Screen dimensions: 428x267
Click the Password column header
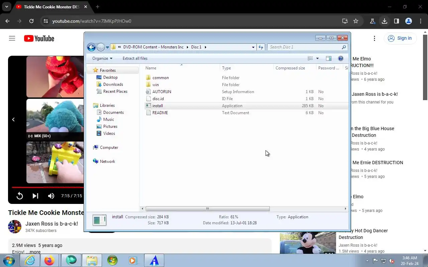pos(329,68)
